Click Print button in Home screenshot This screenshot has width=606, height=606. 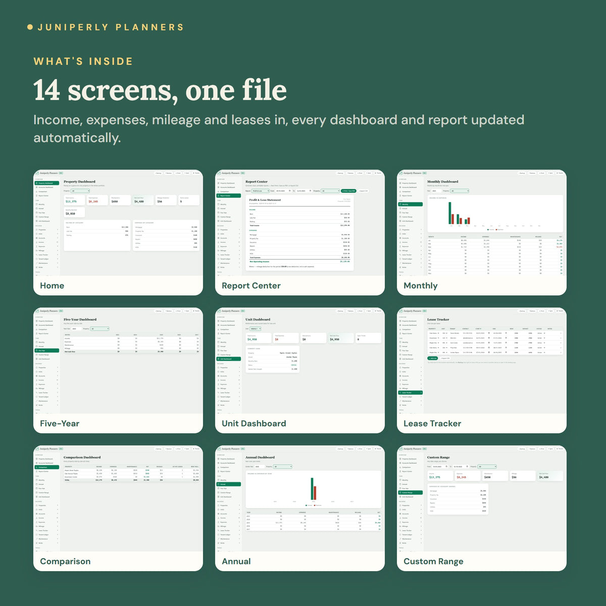178,173
